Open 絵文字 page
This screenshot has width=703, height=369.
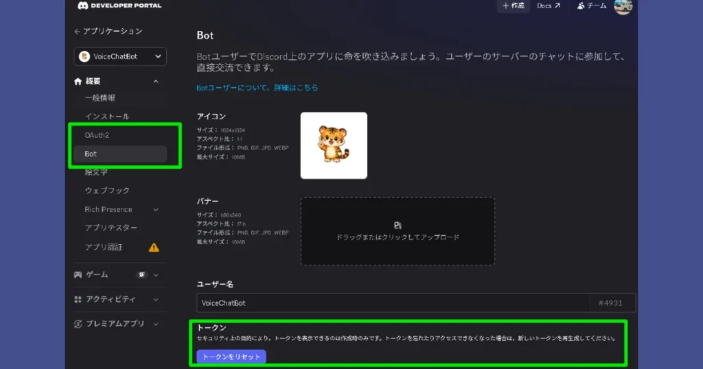pos(96,172)
